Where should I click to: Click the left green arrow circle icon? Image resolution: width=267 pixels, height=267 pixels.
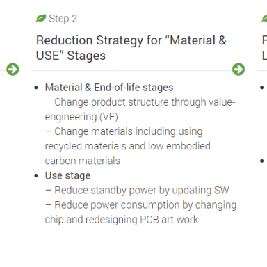[13, 70]
